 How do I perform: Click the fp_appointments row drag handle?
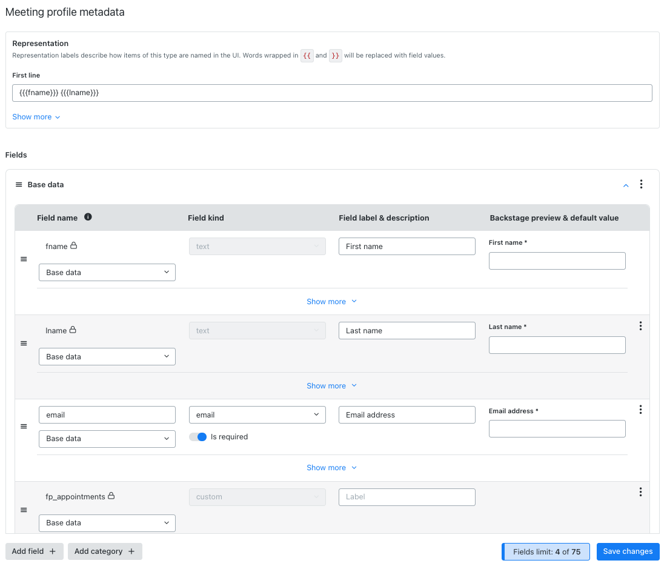24,510
